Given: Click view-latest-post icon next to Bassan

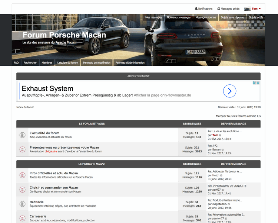Looking at the screenshot, I should pyautogui.click(x=223, y=150).
